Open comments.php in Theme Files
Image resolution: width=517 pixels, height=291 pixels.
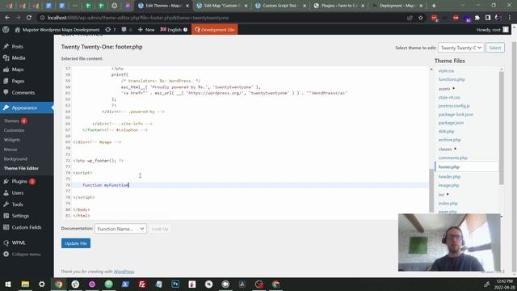point(452,158)
